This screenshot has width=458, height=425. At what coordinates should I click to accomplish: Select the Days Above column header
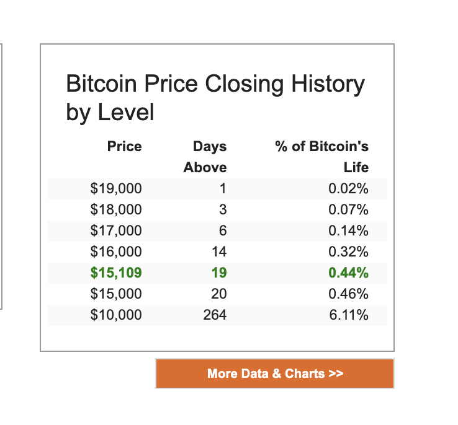pyautogui.click(x=205, y=157)
